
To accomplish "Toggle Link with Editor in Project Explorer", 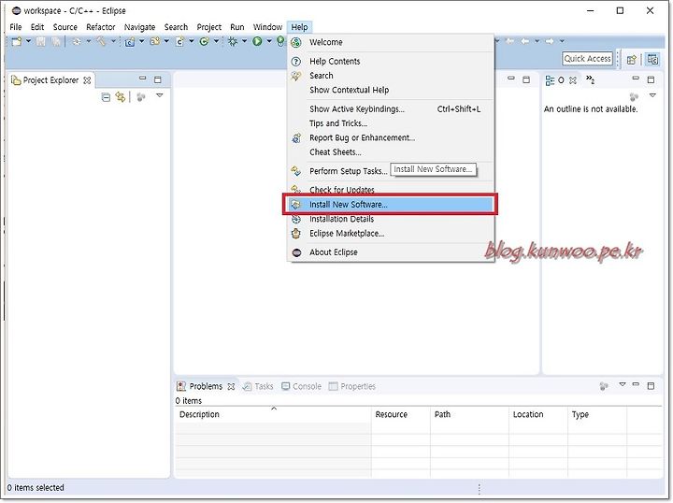I will pos(121,97).
